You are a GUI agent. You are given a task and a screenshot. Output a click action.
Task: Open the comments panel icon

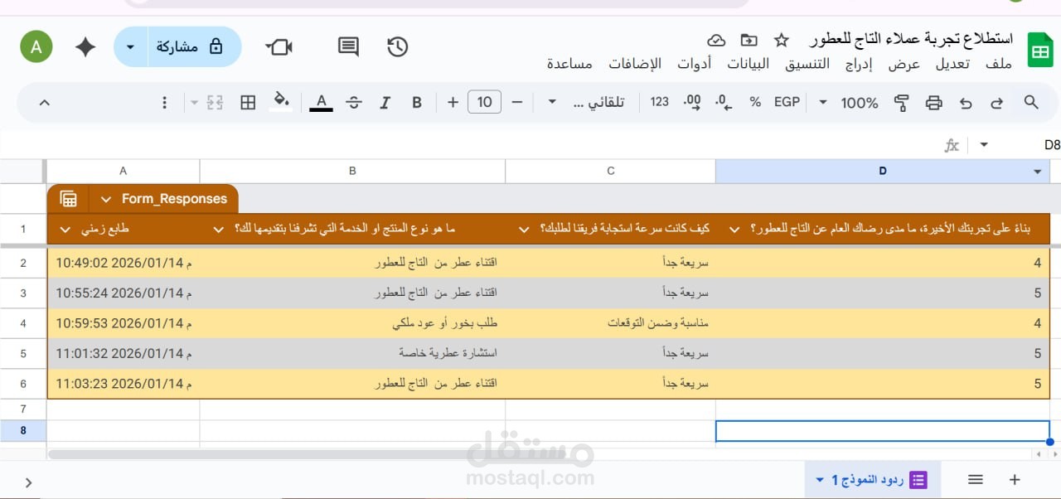point(349,46)
